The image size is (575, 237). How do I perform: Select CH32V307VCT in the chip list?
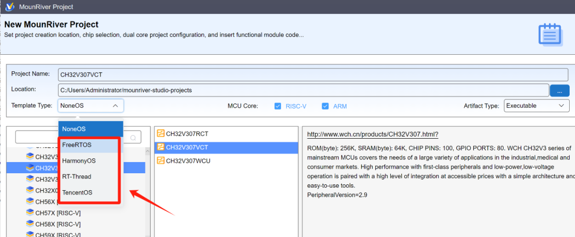tap(186, 147)
